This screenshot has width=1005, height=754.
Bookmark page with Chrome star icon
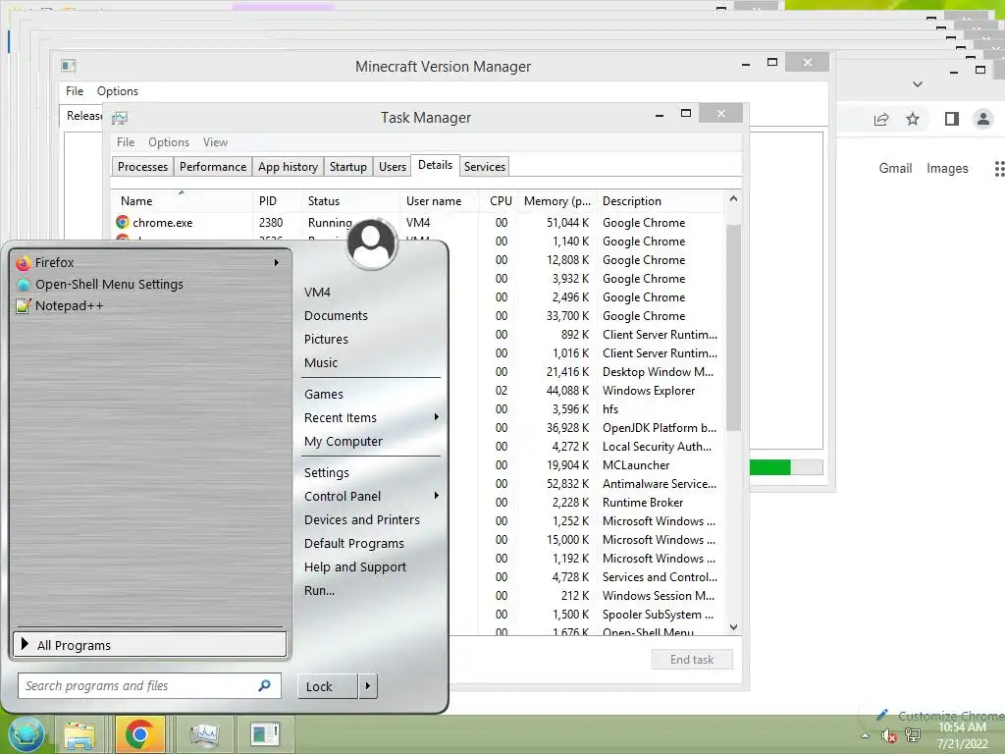[913, 119]
